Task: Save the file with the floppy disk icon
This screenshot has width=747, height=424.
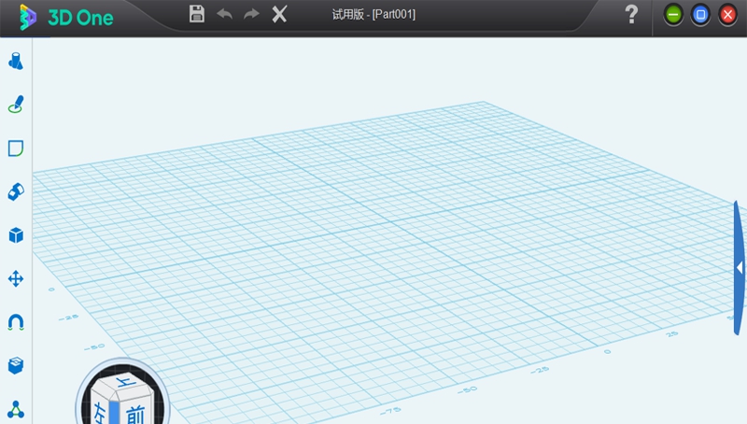Action: coord(197,14)
